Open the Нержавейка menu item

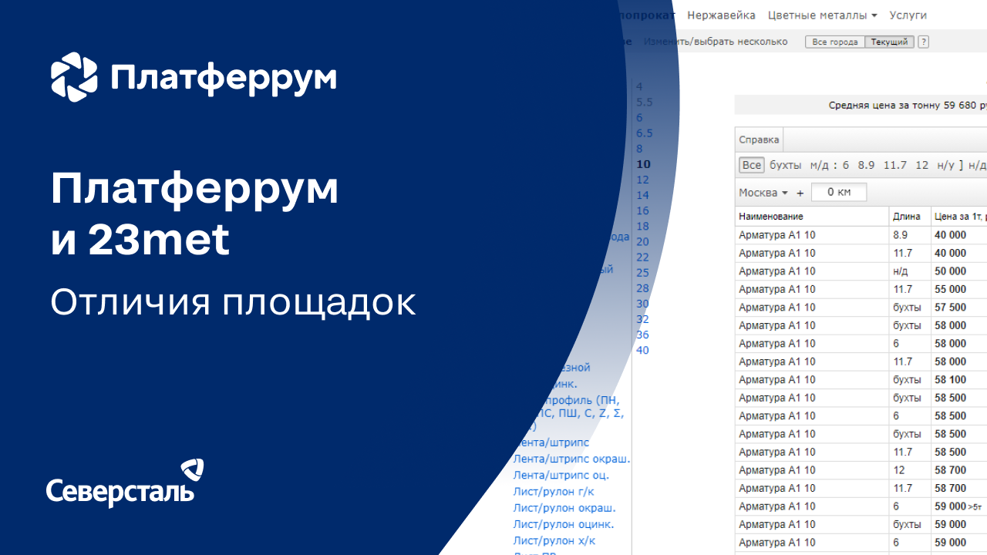(721, 15)
